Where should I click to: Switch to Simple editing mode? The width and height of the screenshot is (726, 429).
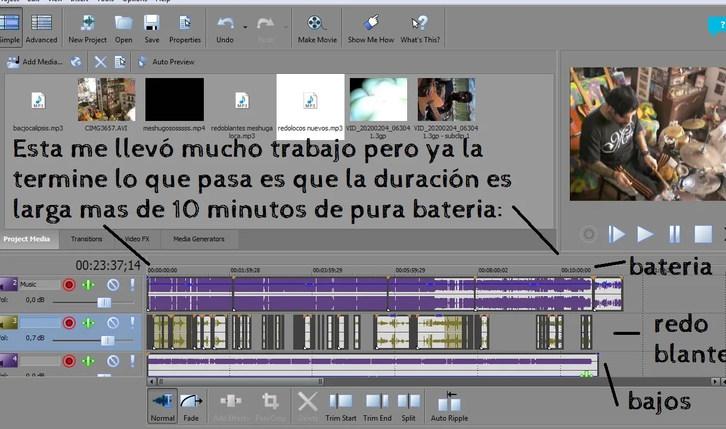10,28
